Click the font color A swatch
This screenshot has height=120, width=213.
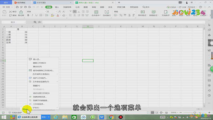(58, 15)
